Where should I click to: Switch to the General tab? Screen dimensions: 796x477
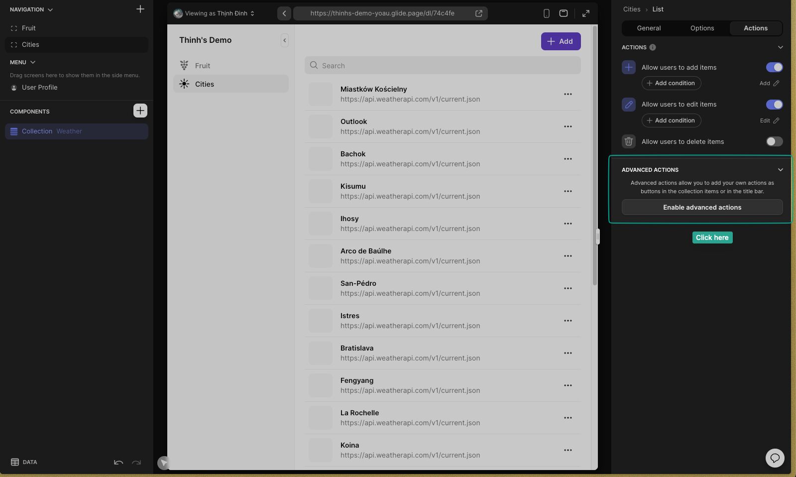[649, 28]
